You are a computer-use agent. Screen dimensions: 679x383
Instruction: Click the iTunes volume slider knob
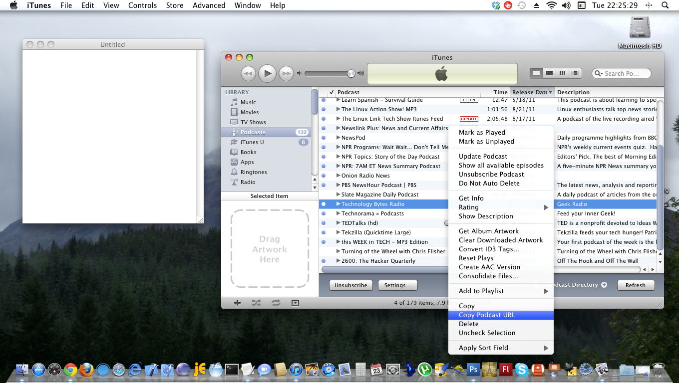click(351, 74)
